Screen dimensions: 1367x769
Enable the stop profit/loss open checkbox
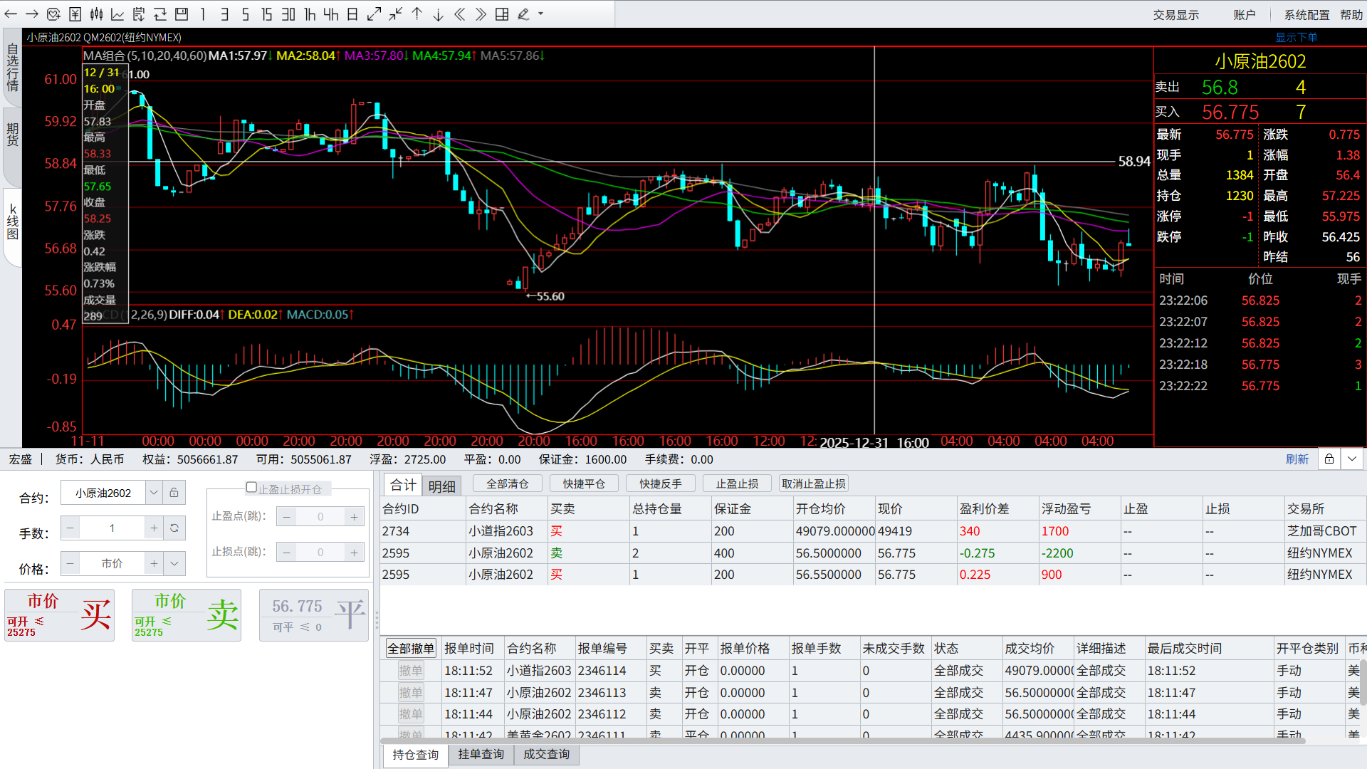pos(251,488)
